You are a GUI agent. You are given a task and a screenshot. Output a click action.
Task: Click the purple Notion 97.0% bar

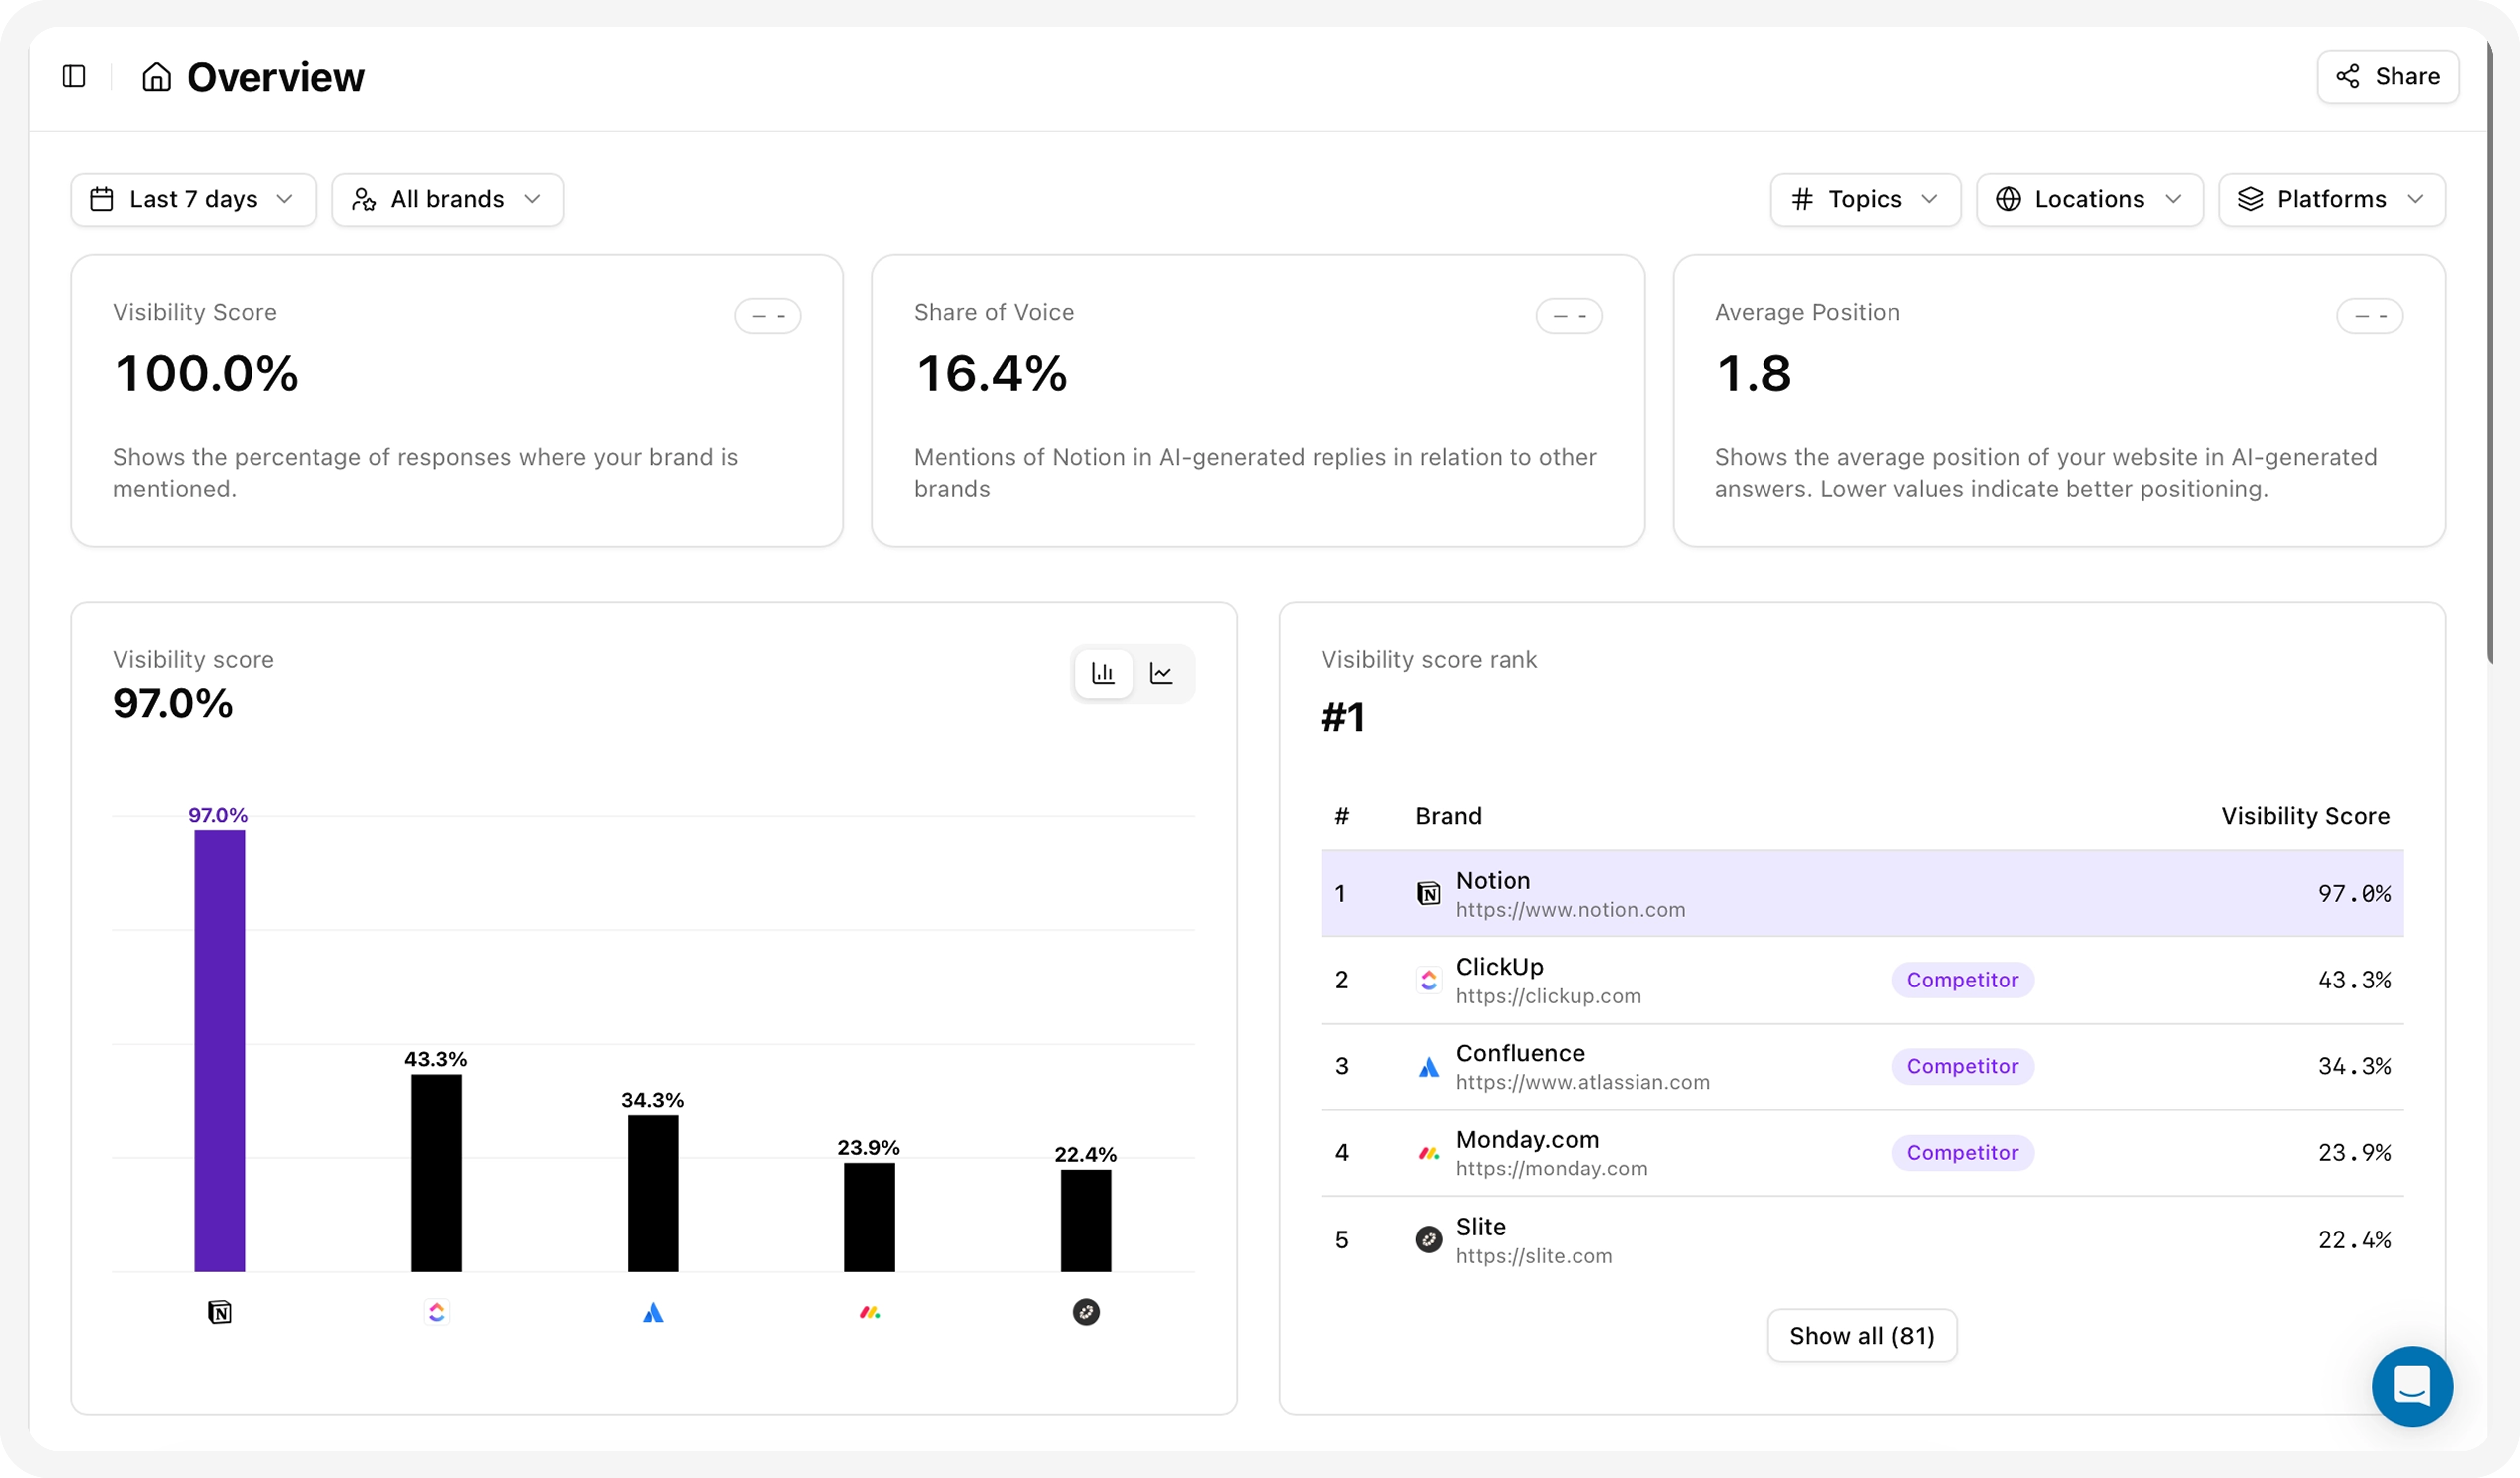[220, 1050]
